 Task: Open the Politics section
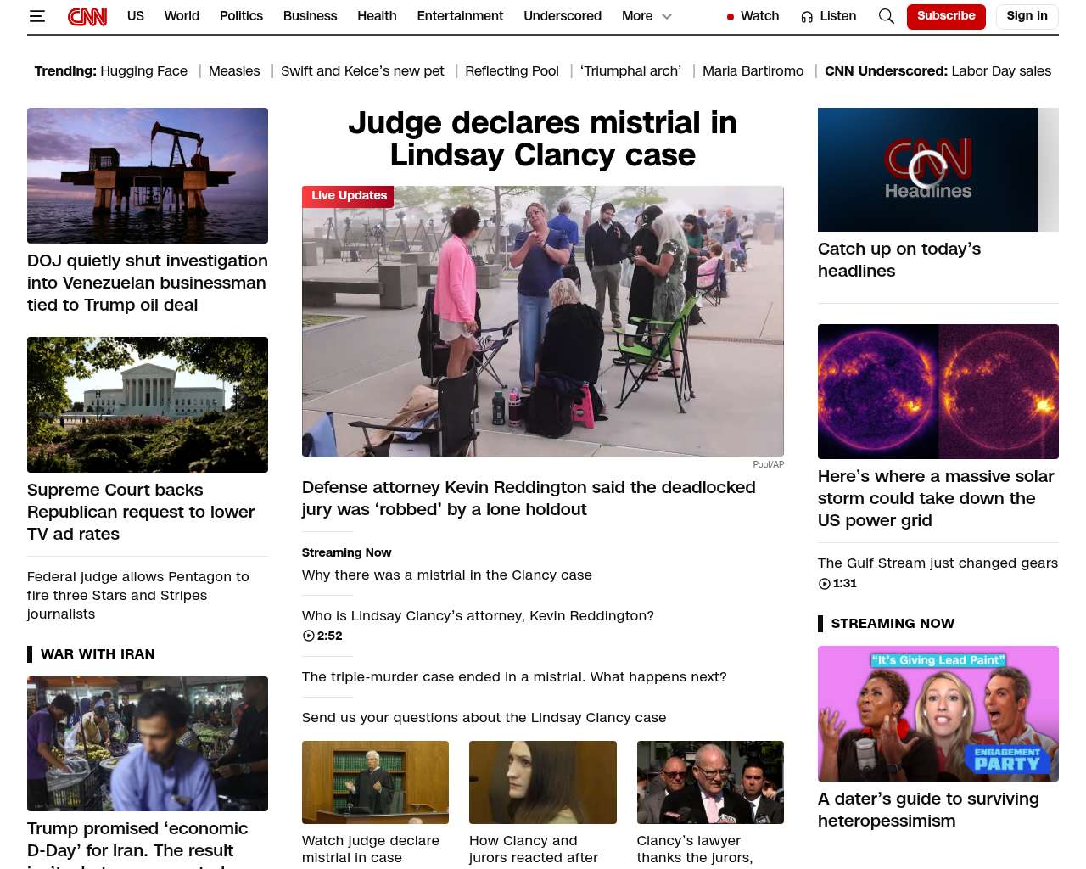[x=241, y=16]
